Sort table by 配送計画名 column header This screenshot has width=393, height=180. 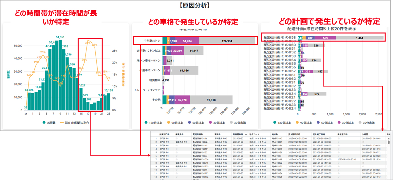(198, 134)
